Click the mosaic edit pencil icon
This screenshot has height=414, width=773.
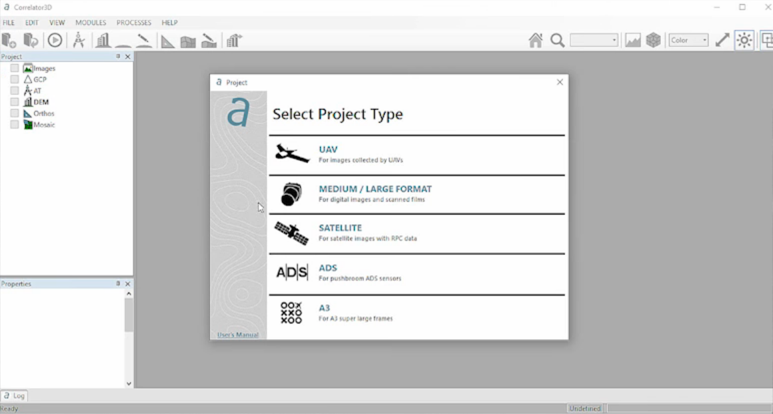[x=209, y=41]
